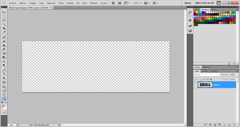Delete layer with Capas trash icon
This screenshot has width=240, height=127.
coord(234,125)
